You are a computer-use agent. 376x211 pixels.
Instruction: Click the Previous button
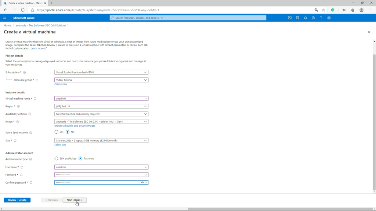tap(51, 200)
